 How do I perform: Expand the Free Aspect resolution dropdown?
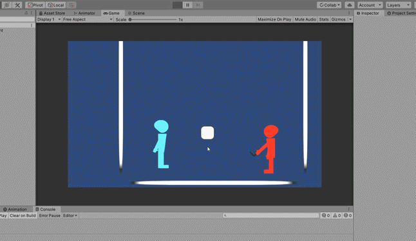click(88, 19)
